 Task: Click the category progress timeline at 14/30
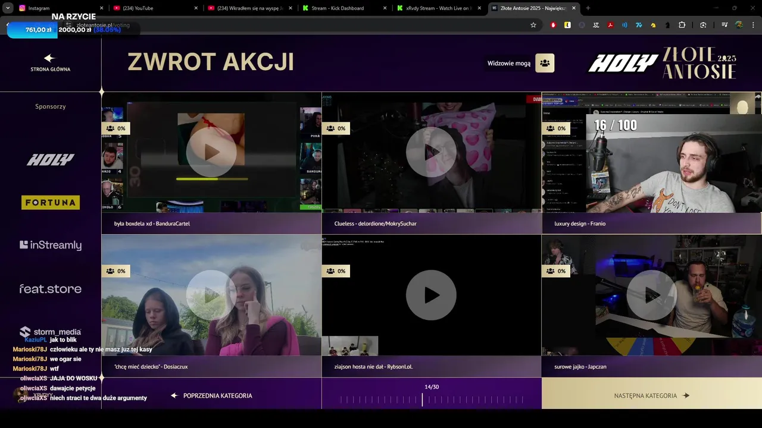432,400
